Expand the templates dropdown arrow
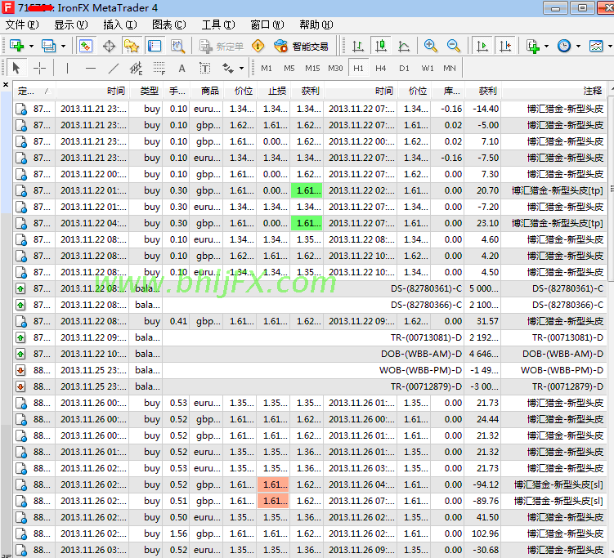The image size is (614, 558). [610, 47]
